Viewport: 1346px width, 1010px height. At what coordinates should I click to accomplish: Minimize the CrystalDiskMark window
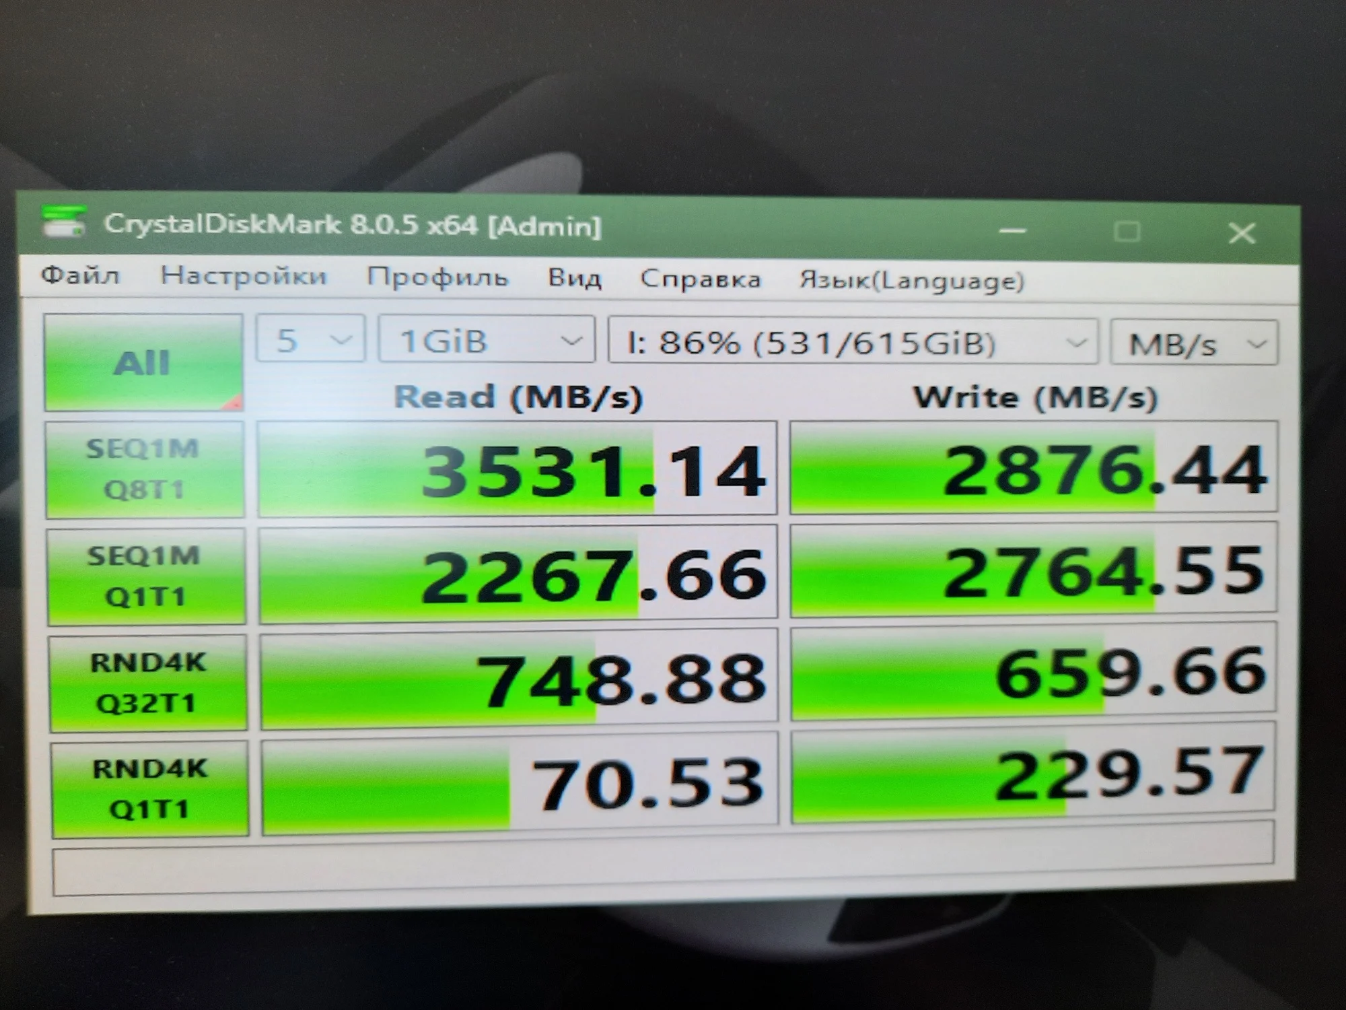[1012, 231]
